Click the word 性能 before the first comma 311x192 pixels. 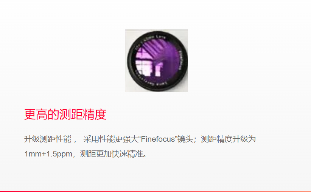point(64,139)
